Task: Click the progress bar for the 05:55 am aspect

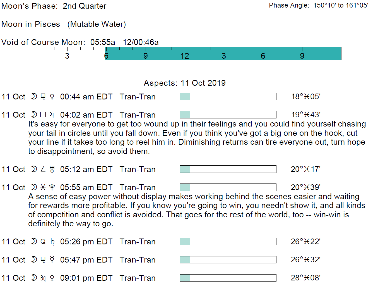Action: [x=228, y=187]
